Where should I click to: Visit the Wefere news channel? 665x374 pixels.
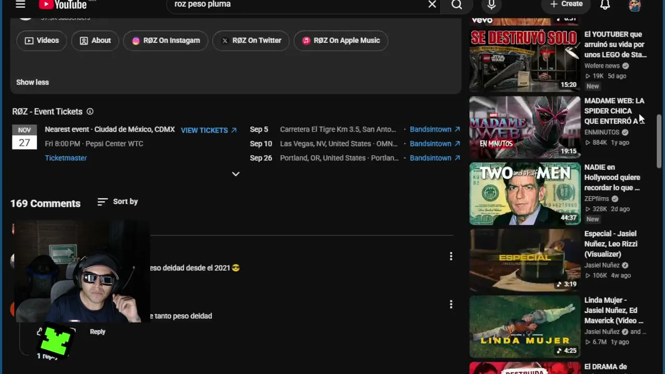(602, 66)
